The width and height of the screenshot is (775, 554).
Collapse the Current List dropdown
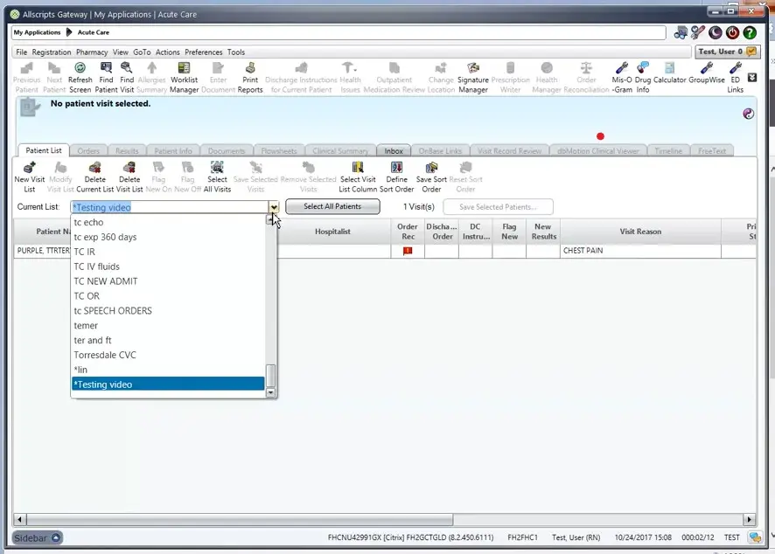(273, 206)
